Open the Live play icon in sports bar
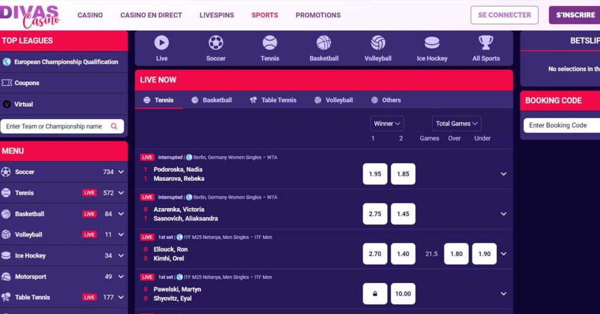Viewport: 600px width, 314px height. pyautogui.click(x=162, y=42)
